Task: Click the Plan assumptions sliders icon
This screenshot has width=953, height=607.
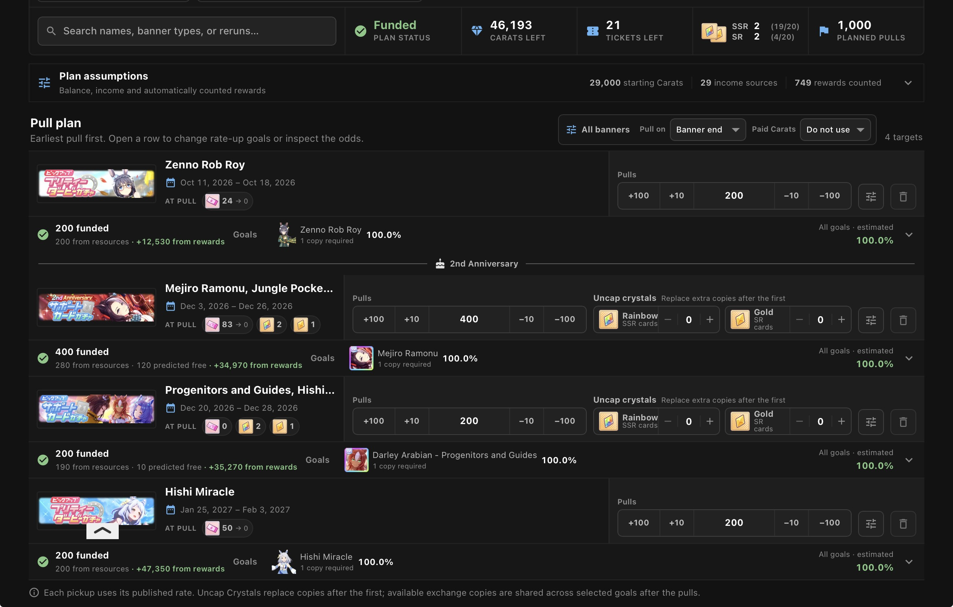Action: click(44, 83)
